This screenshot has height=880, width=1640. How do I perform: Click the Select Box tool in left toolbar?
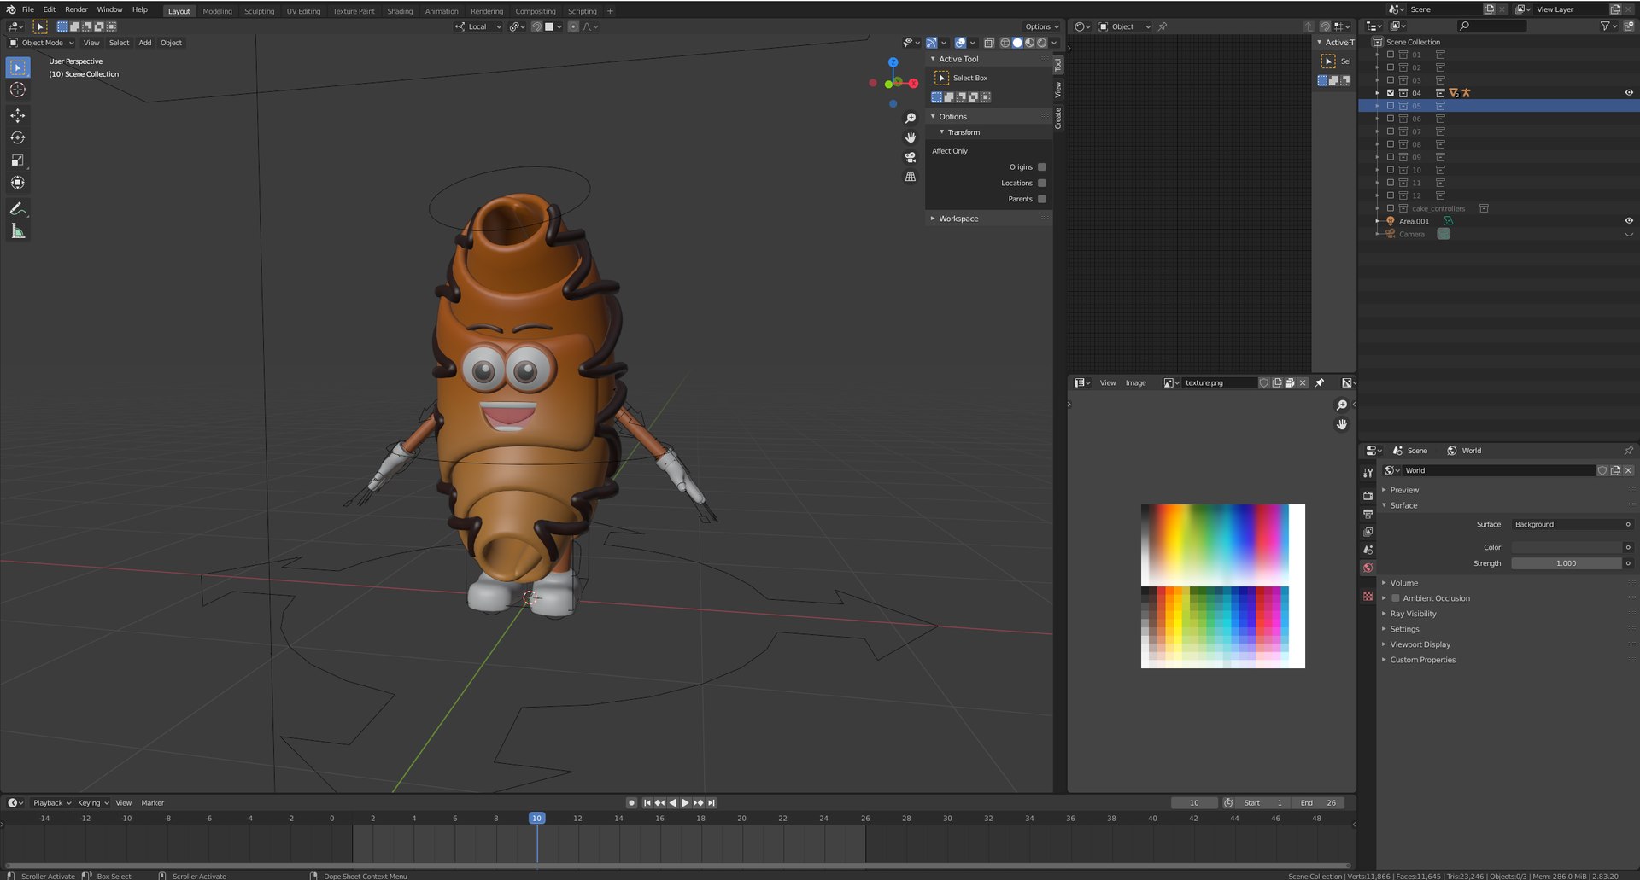tap(18, 67)
